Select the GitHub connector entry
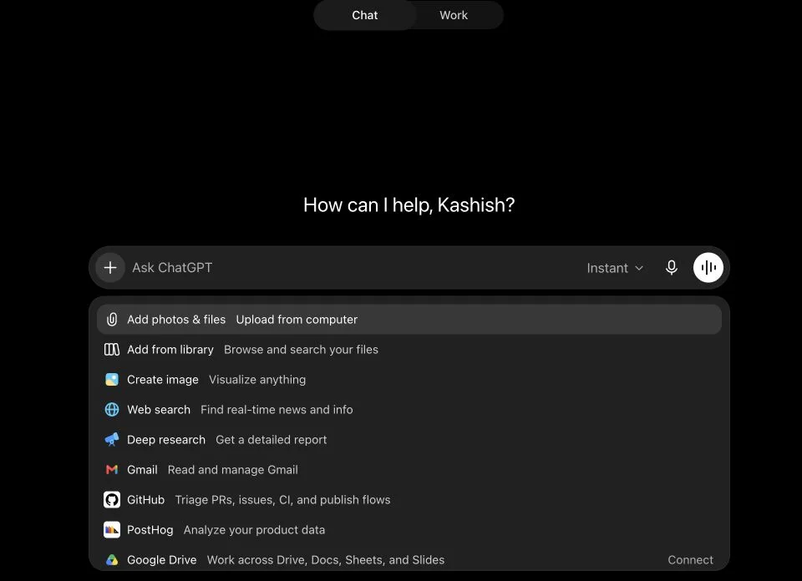This screenshot has width=802, height=581. (x=409, y=500)
